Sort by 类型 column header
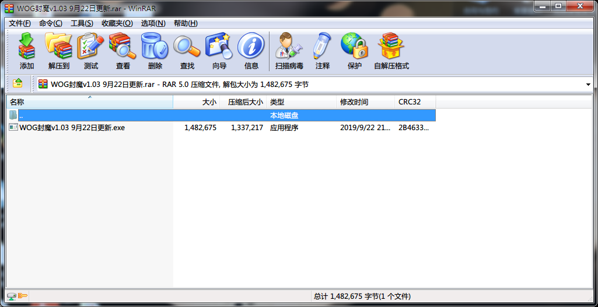This screenshot has height=307, width=598. (x=301, y=102)
